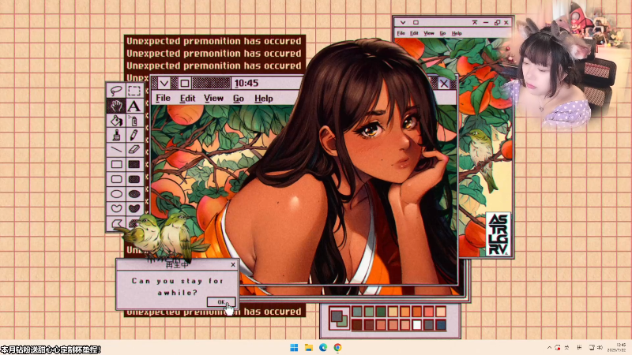
Task: Select the filled Heart shape tool
Action: [x=134, y=208]
